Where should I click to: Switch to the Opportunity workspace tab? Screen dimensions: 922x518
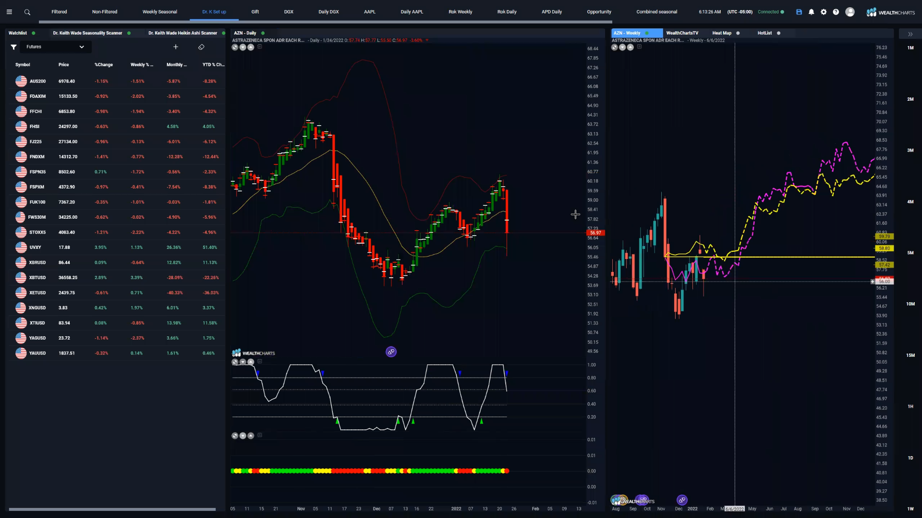click(599, 12)
